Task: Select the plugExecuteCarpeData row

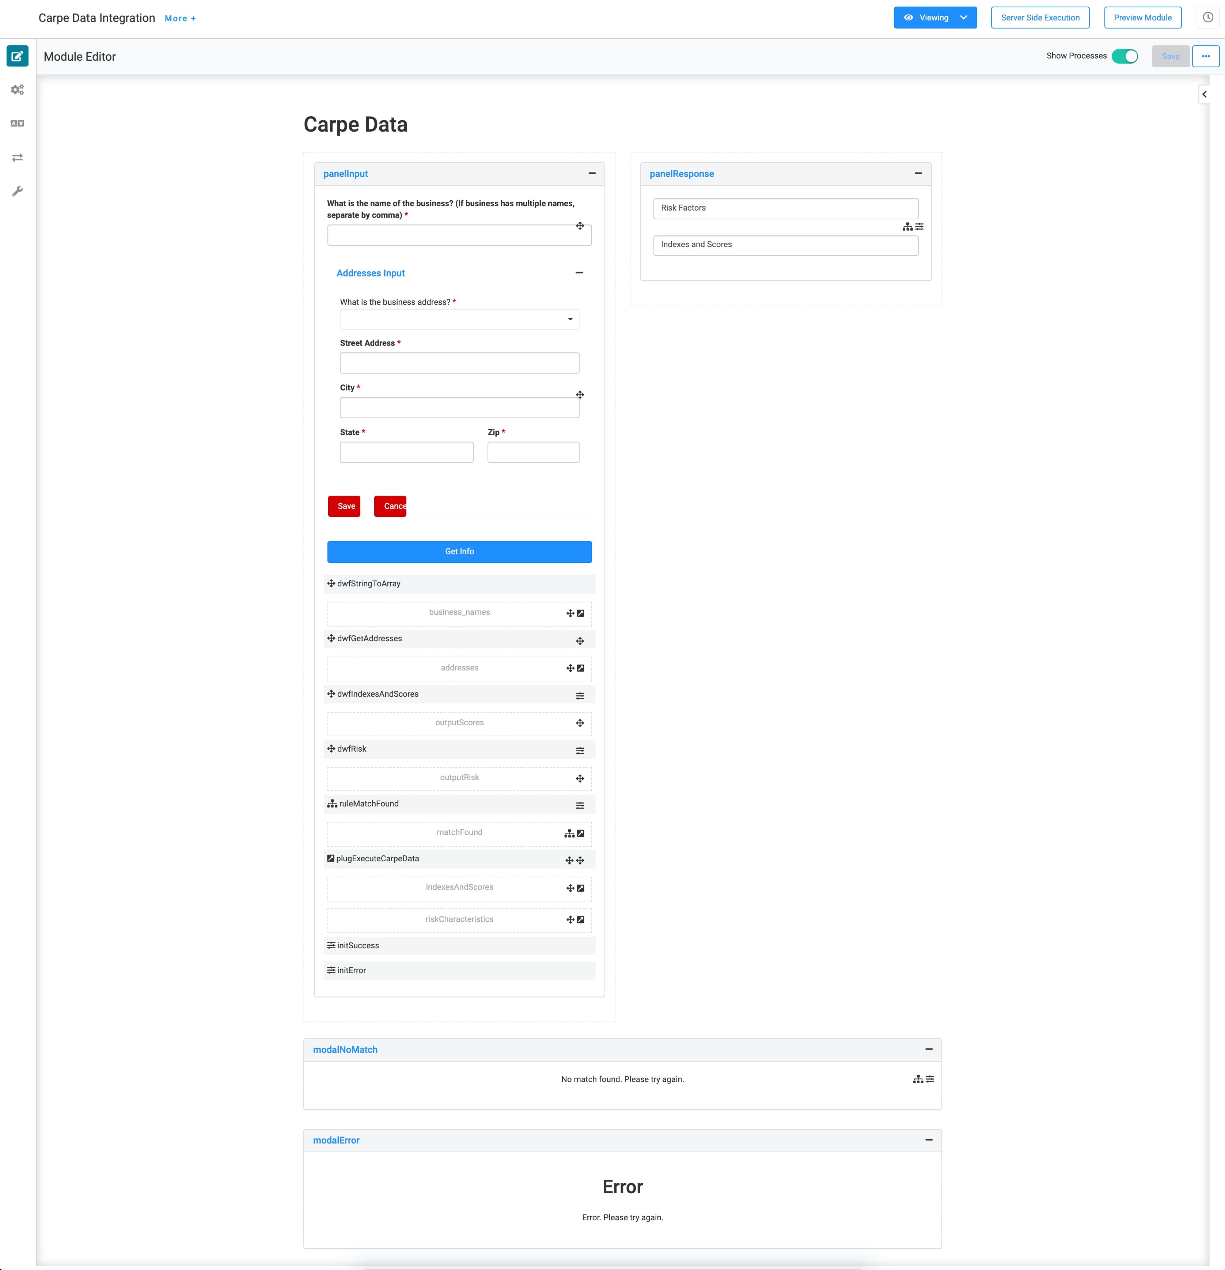Action: pyautogui.click(x=459, y=858)
